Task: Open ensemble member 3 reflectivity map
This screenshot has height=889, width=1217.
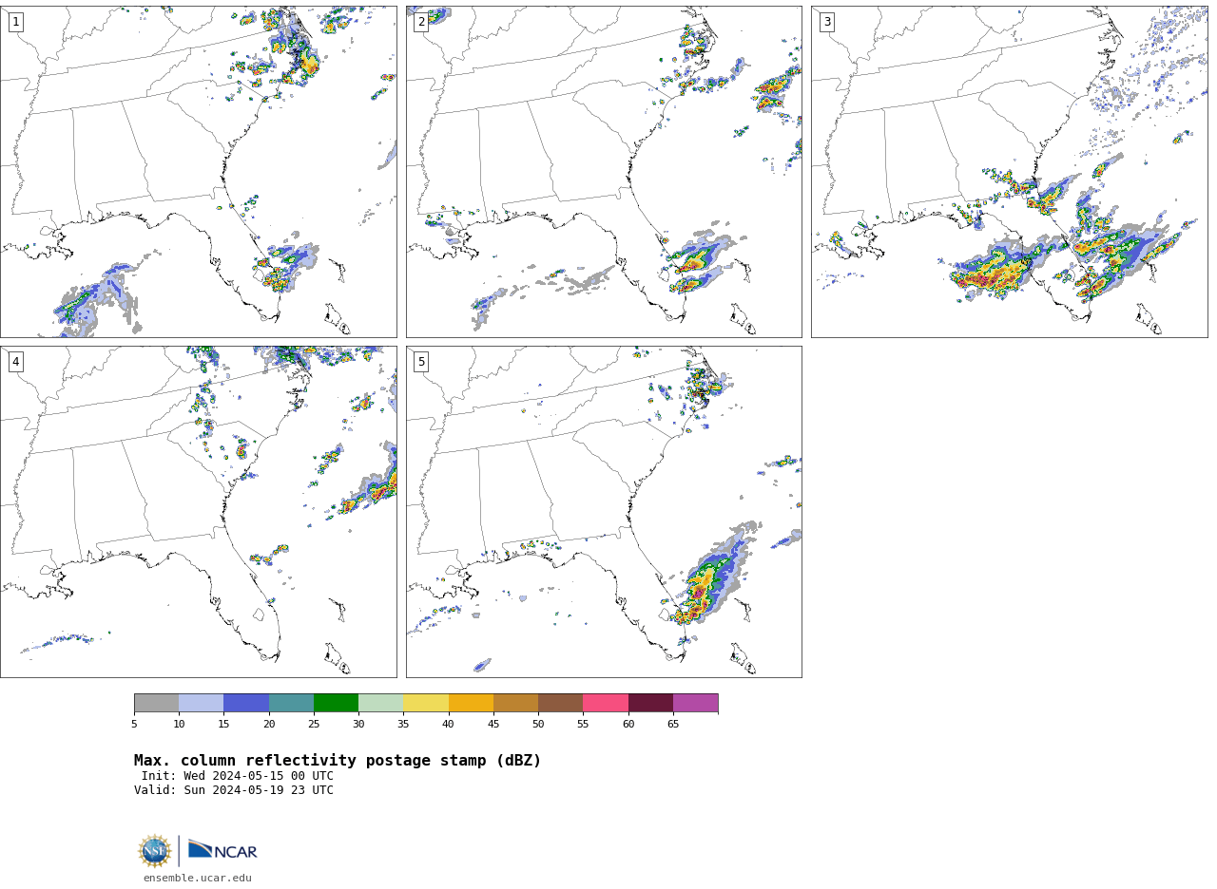Action: (x=1009, y=172)
